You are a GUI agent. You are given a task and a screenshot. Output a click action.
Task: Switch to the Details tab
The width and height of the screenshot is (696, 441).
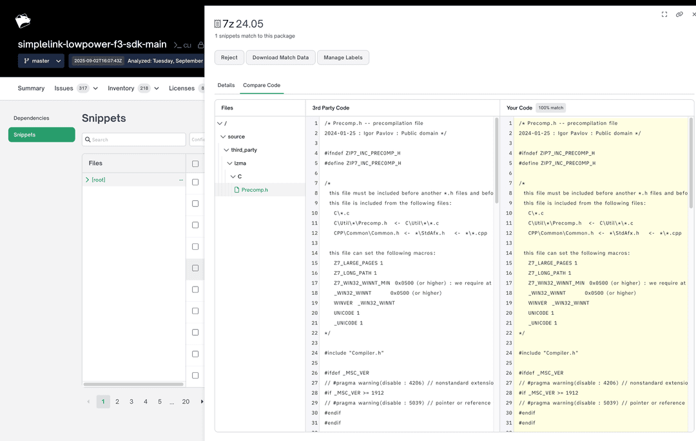(226, 84)
